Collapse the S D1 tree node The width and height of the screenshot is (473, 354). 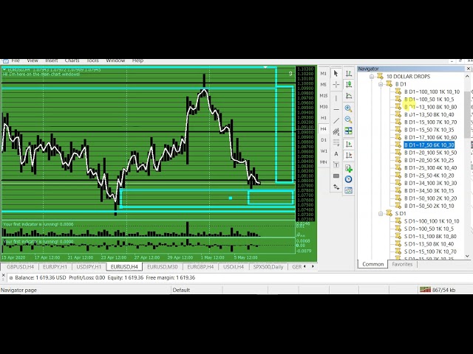382,214
